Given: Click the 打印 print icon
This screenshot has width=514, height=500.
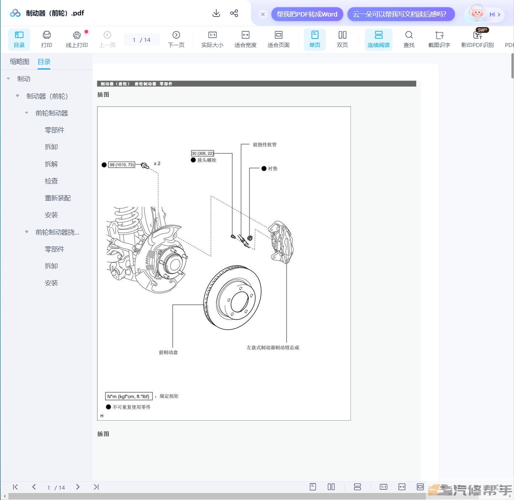Looking at the screenshot, I should click(47, 40).
